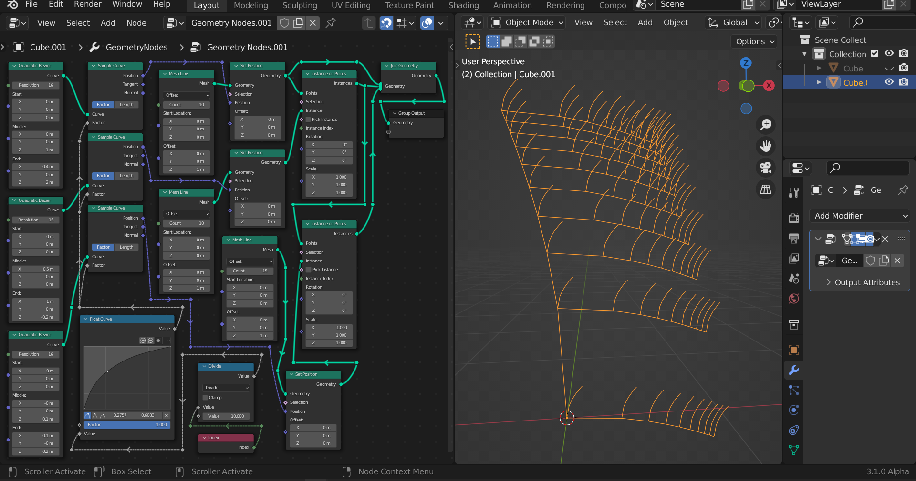
Task: Hide Cube.001 with its eye icon
Action: [889, 82]
